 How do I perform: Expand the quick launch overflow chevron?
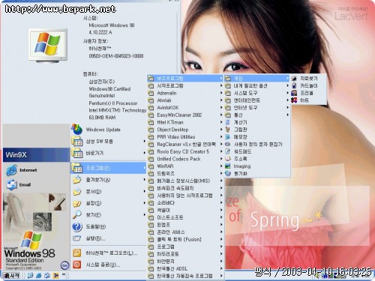(x=64, y=274)
